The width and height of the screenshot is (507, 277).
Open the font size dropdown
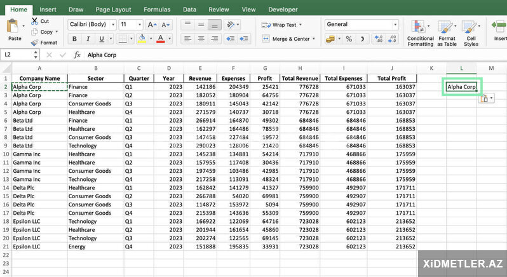coord(140,25)
